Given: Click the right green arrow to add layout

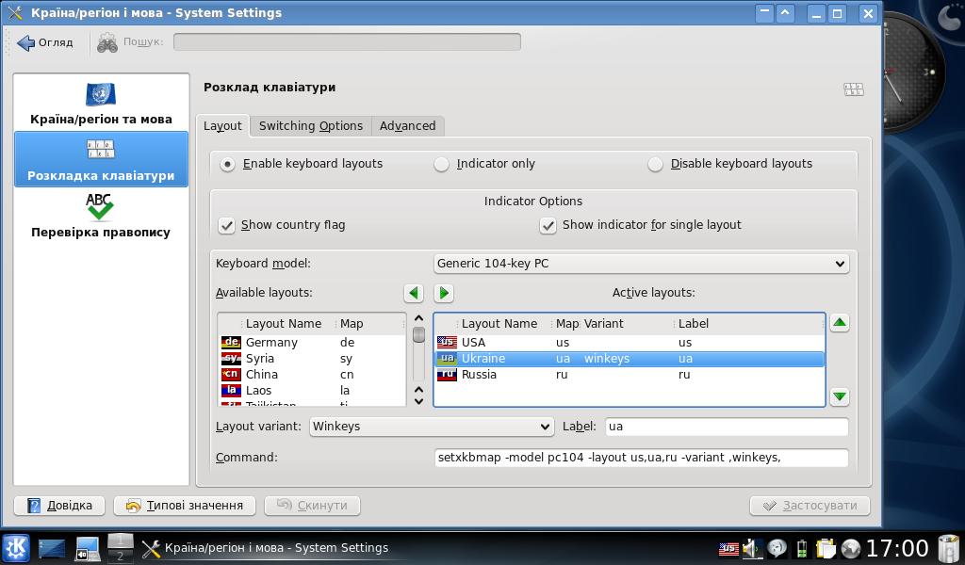Looking at the screenshot, I should [444, 293].
